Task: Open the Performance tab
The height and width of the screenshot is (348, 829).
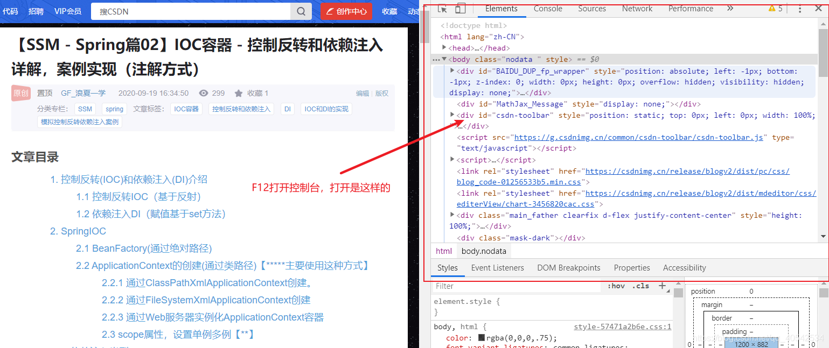Action: (x=691, y=9)
